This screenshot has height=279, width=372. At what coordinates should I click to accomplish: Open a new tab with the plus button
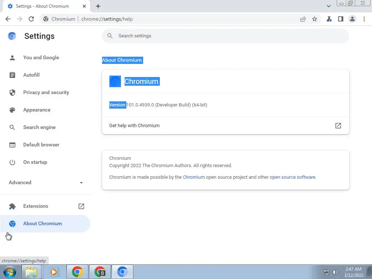click(98, 6)
